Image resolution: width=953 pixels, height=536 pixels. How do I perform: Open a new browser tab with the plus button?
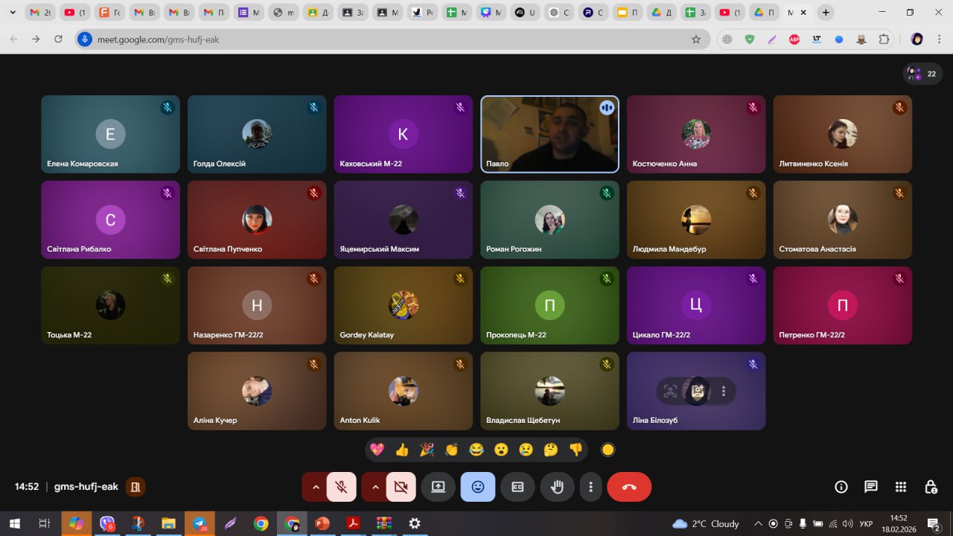(825, 13)
